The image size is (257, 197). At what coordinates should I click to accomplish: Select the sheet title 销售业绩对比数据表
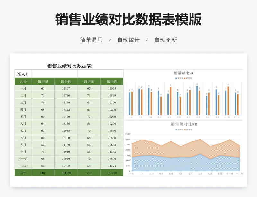click(x=69, y=66)
